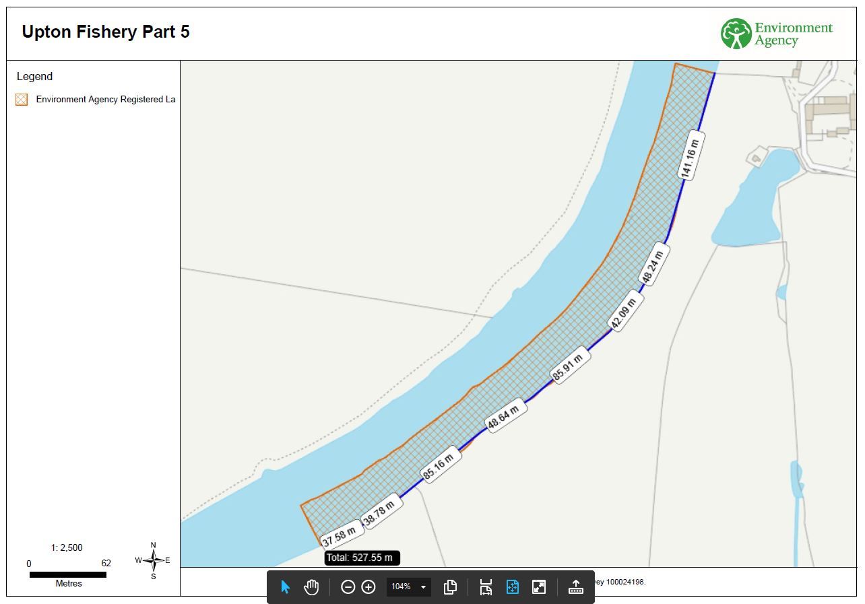The height and width of the screenshot is (604, 865).
Task: Select the 141.16 m measurement label
Action: [691, 156]
